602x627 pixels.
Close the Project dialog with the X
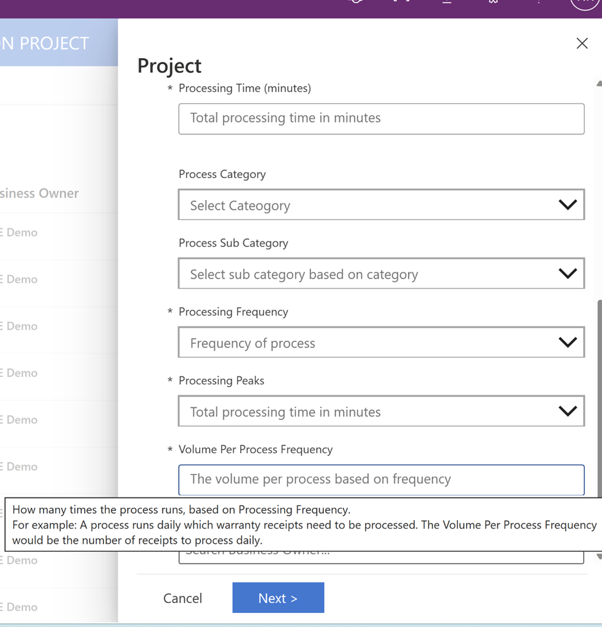click(x=581, y=43)
